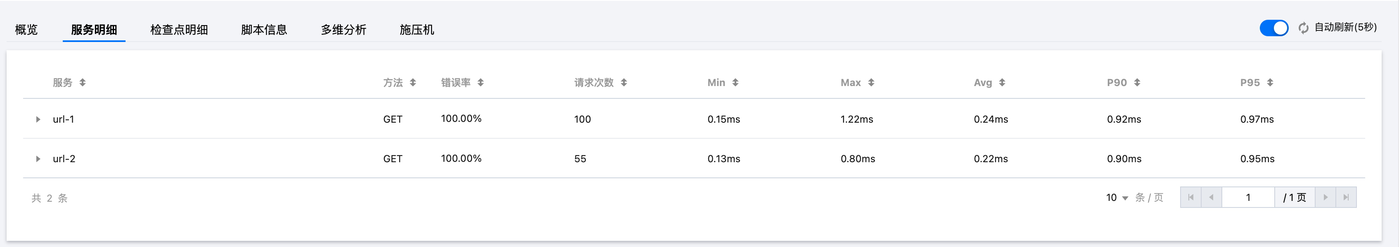Sort by 错误率 using its sort icon
The height and width of the screenshot is (247, 1399).
(x=481, y=82)
